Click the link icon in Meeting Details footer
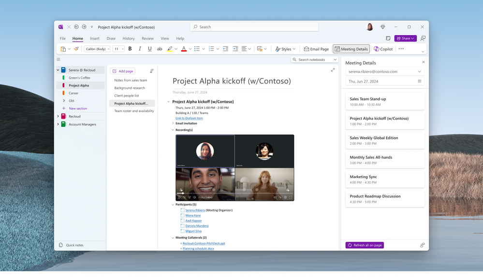483x277 pixels. (x=422, y=245)
